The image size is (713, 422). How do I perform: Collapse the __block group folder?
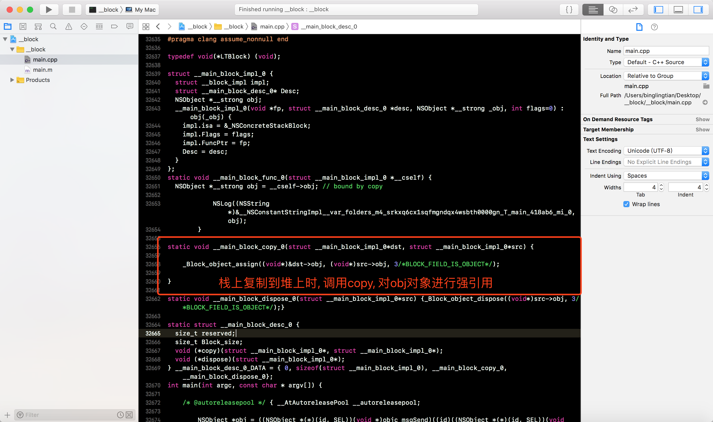click(x=12, y=49)
